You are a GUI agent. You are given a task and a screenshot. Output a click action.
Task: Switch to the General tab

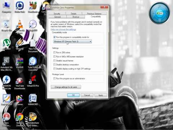(57, 17)
